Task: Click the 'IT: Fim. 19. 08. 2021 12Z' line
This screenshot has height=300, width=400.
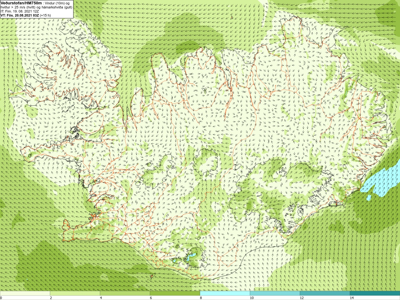Action: coord(20,11)
